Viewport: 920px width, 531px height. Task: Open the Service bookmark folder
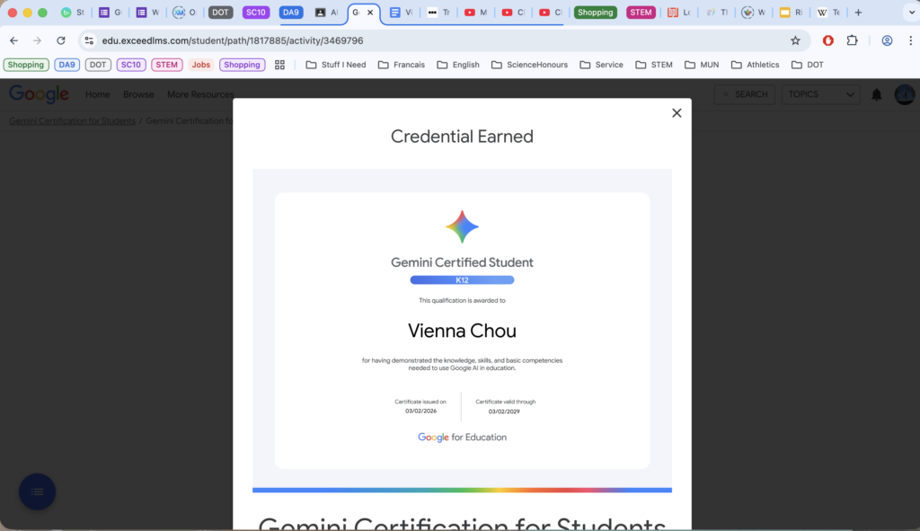601,65
